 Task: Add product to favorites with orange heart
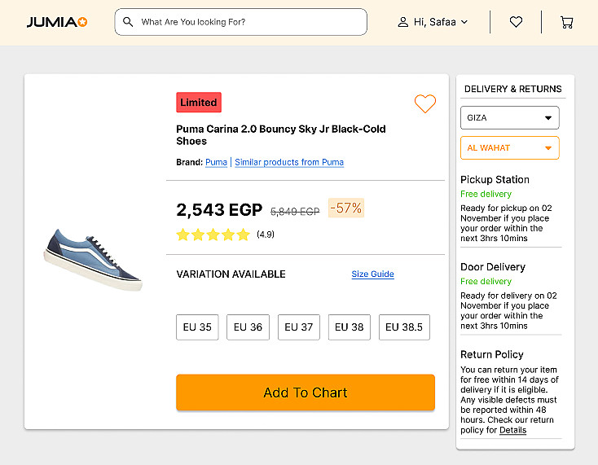424,103
